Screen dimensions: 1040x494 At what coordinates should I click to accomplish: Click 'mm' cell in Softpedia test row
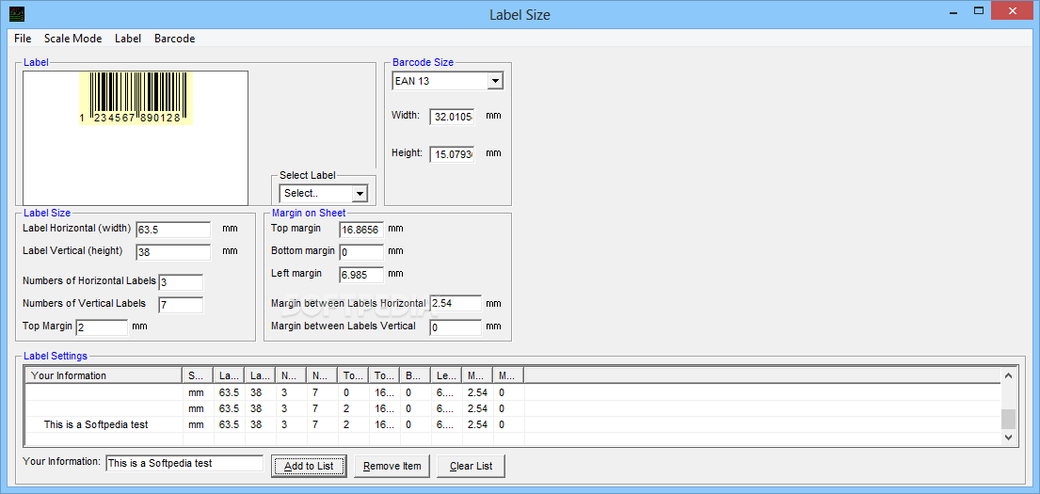click(x=197, y=424)
